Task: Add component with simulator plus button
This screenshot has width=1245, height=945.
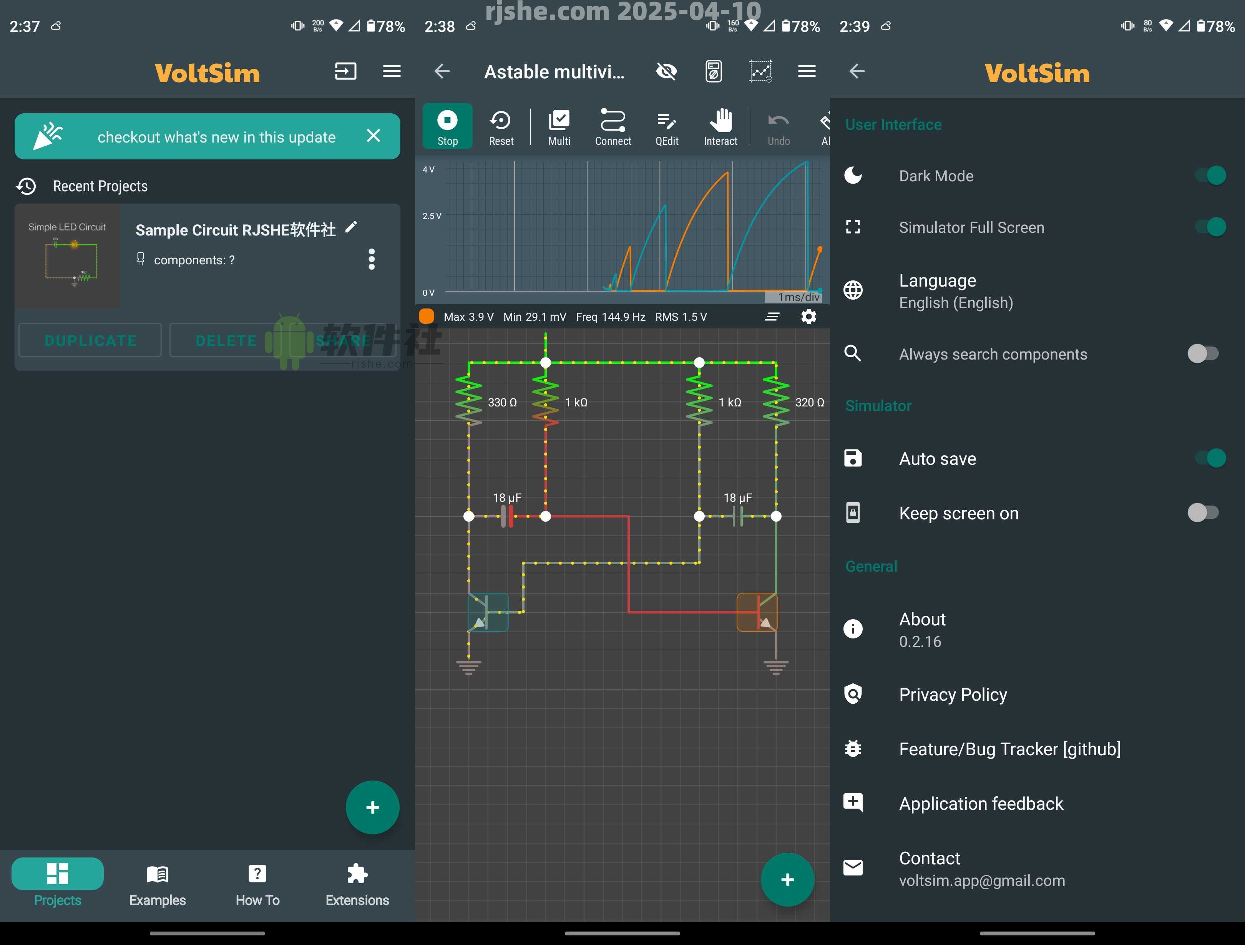Action: (787, 879)
